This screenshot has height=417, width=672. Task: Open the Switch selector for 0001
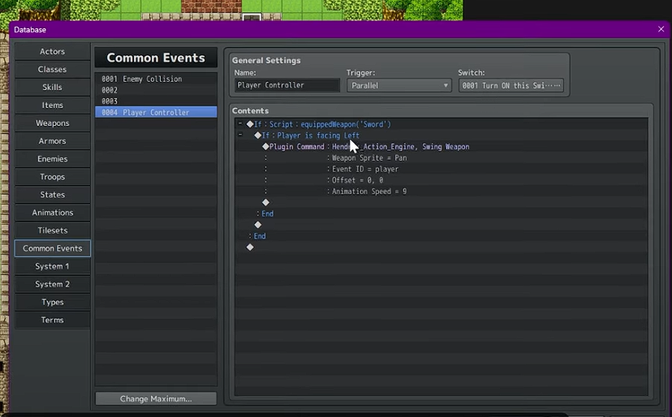[510, 85]
